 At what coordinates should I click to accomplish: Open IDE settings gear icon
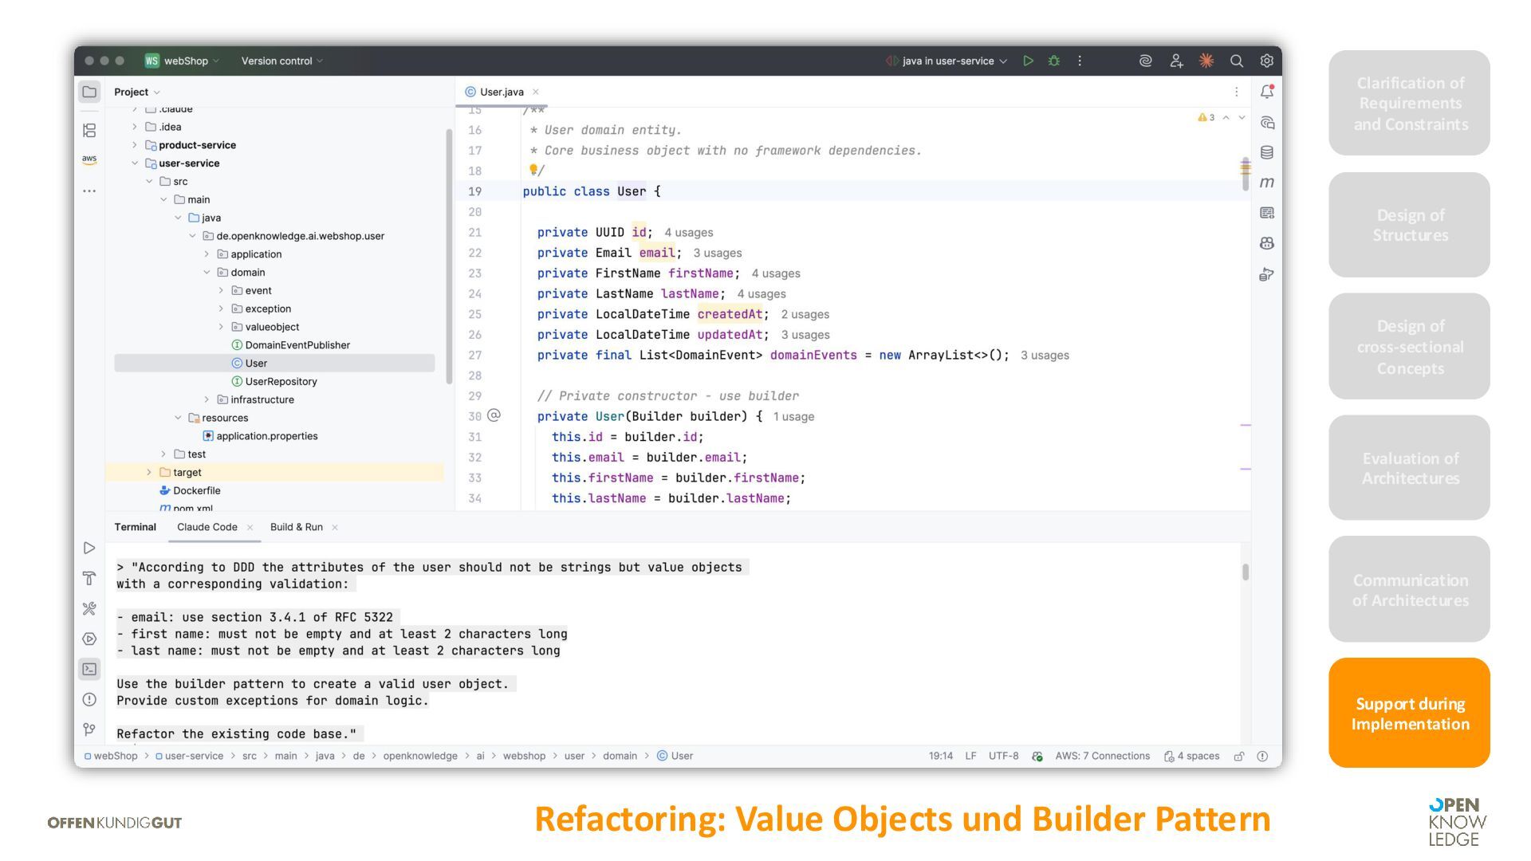[1266, 61]
